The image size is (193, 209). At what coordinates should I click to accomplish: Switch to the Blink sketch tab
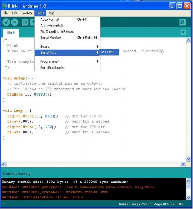[x=11, y=33]
